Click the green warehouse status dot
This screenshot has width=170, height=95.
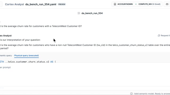pos(136,4)
